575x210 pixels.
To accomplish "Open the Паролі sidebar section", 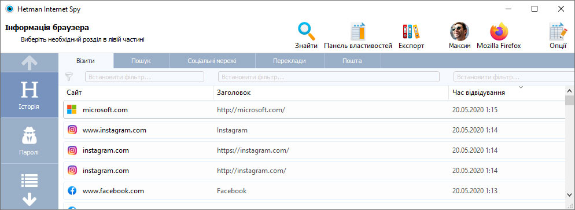I will click(30, 141).
